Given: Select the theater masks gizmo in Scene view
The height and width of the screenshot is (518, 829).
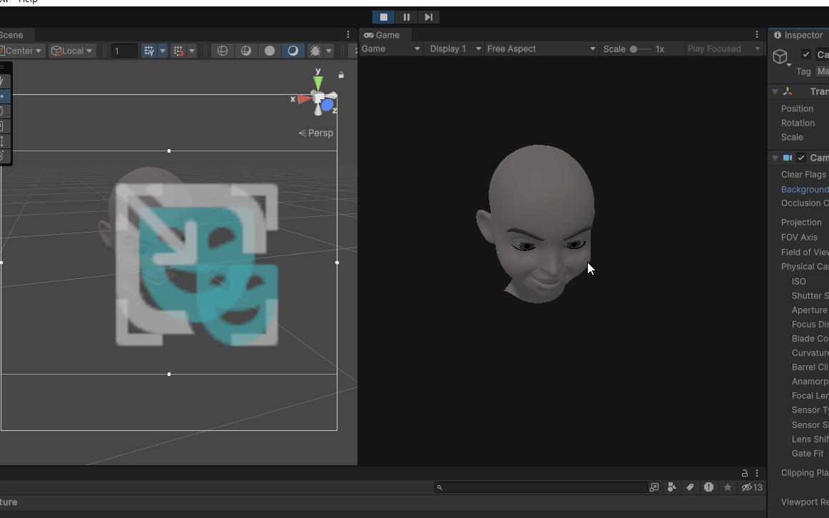Looking at the screenshot, I should (197, 264).
